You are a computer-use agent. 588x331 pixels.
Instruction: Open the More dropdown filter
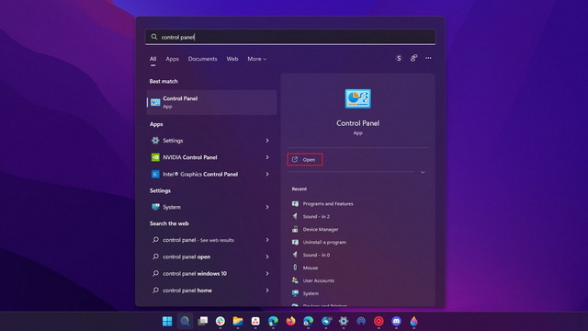coord(257,59)
